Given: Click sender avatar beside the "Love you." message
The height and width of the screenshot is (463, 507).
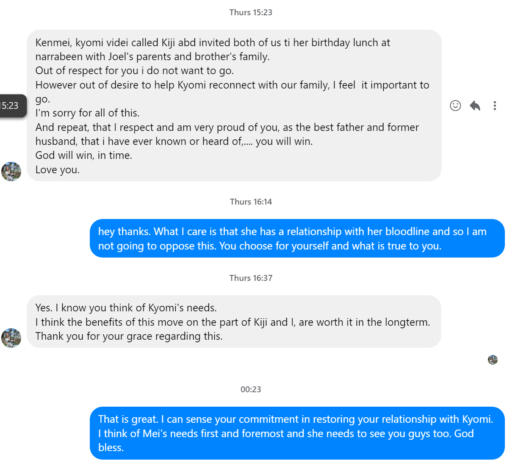Looking at the screenshot, I should (11, 172).
